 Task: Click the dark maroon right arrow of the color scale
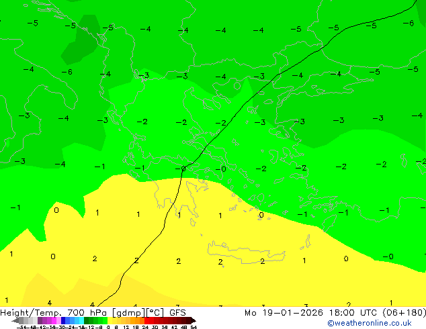point(194,321)
